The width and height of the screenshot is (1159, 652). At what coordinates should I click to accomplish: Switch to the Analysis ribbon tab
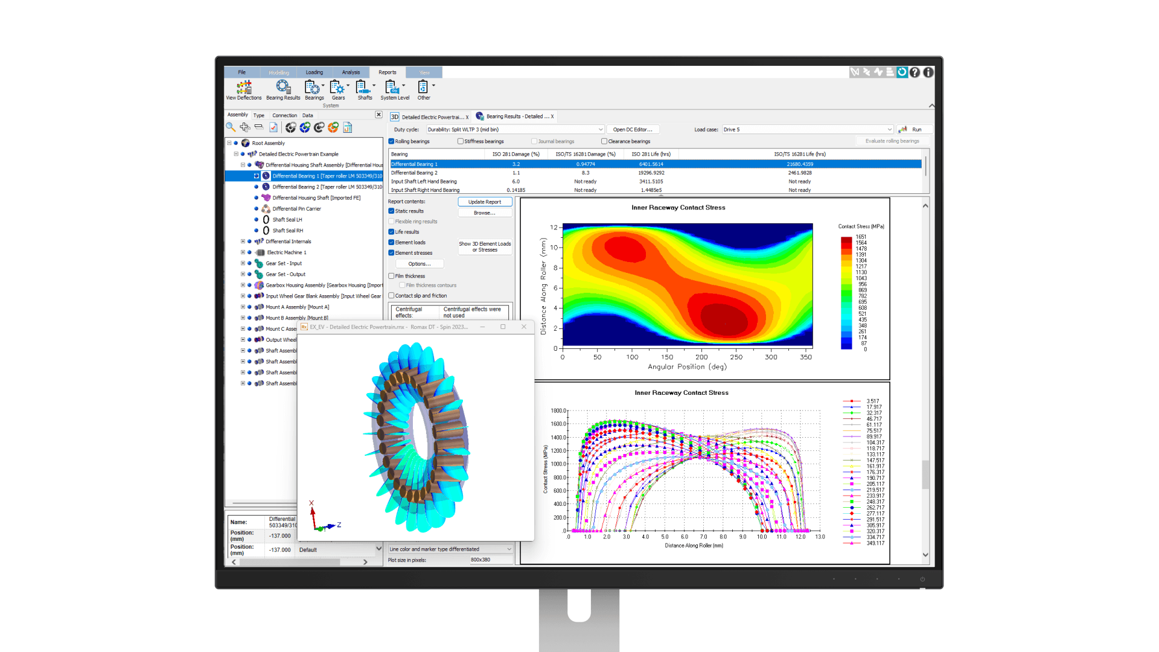point(351,72)
